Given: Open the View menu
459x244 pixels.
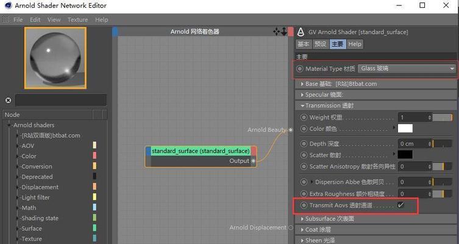Looking at the screenshot, I should pyautogui.click(x=54, y=20).
